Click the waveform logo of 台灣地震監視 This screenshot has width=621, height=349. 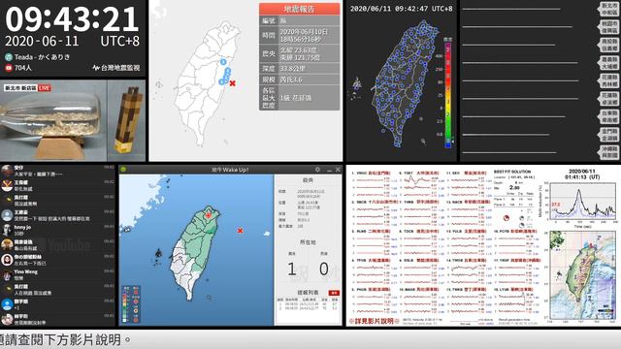click(x=96, y=68)
